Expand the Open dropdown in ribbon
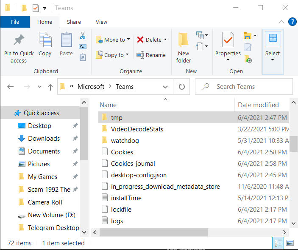This screenshot has width=298, height=250. [x=255, y=35]
